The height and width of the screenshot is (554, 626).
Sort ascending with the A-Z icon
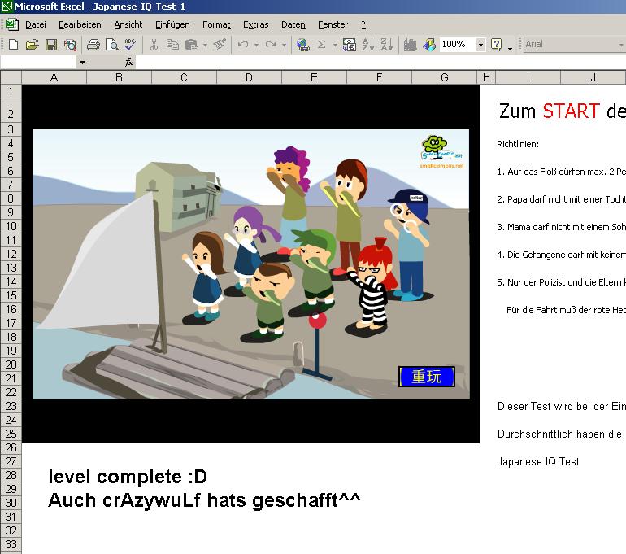(368, 45)
